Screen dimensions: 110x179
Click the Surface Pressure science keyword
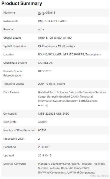[x=49, y=168]
